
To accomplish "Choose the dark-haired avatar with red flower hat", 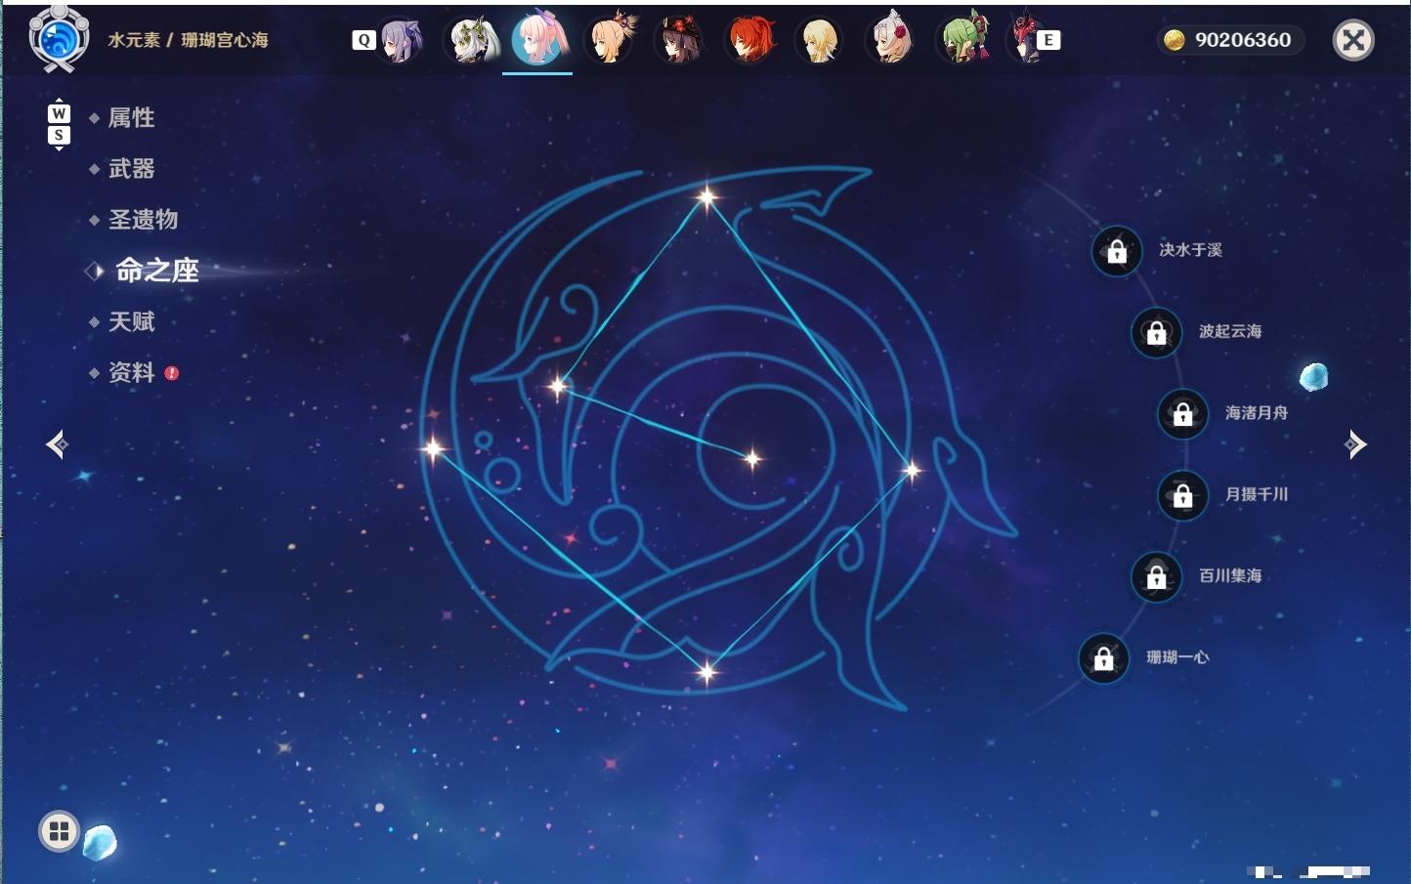I will point(679,40).
